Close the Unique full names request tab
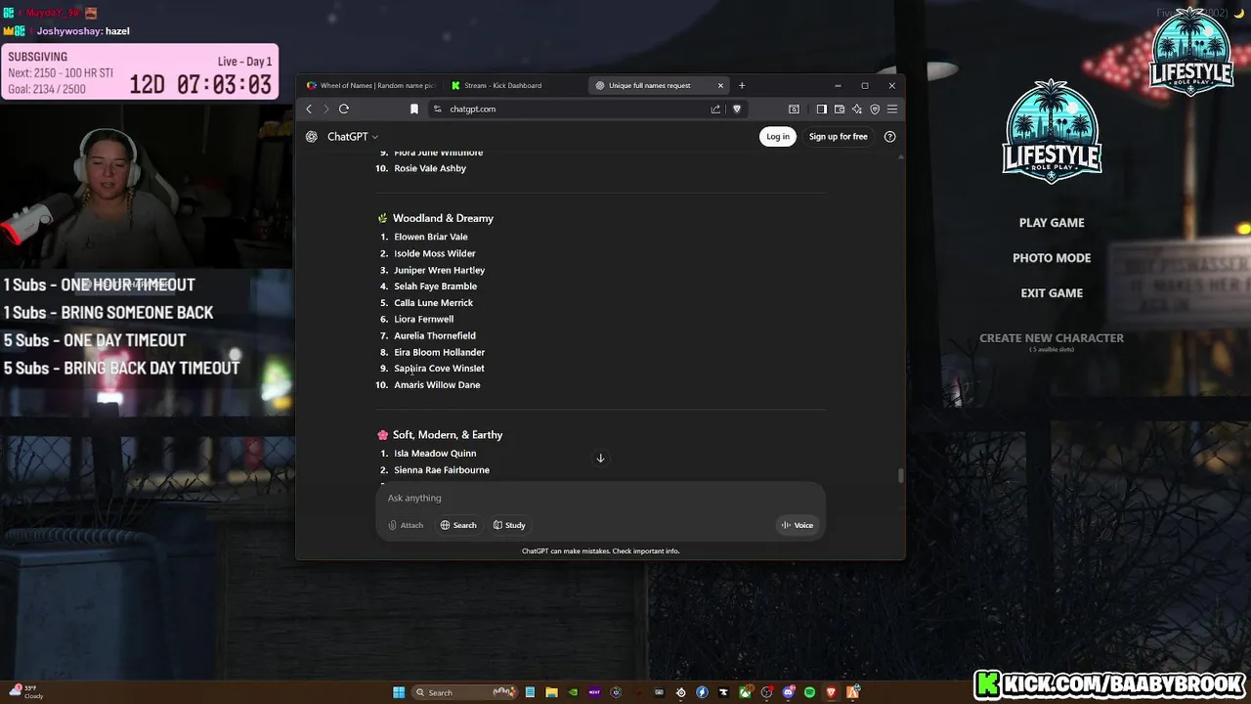The height and width of the screenshot is (704, 1251). (720, 85)
